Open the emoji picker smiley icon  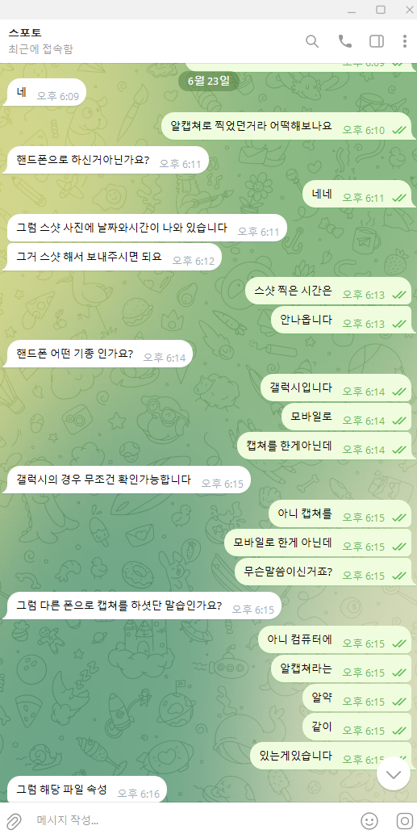pyautogui.click(x=369, y=820)
